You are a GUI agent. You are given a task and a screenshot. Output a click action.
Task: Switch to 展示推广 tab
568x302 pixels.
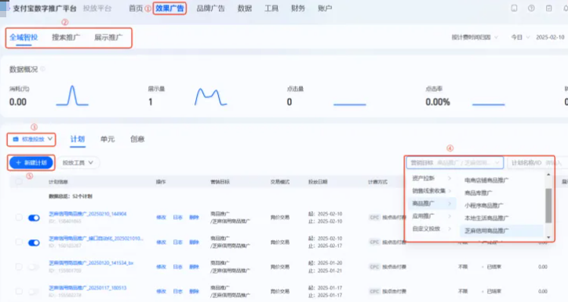tap(108, 38)
